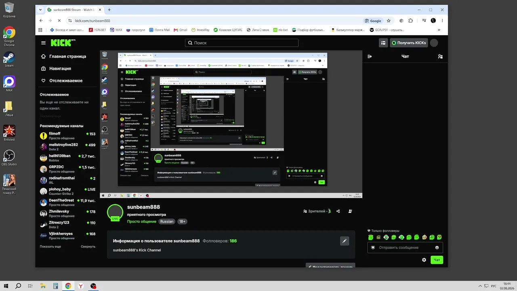
Task: Open the Лига Ставок bookmark
Action: (257, 30)
